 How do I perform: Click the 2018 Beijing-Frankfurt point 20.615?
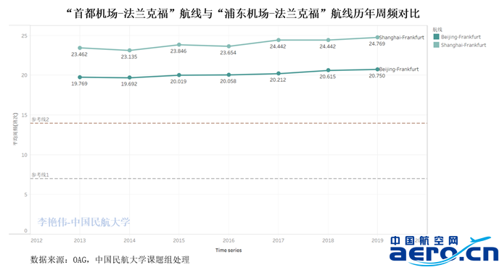tap(328, 70)
